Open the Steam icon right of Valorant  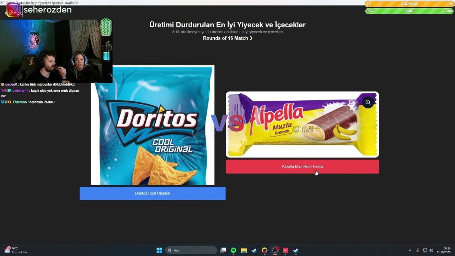pyautogui.click(x=295, y=250)
